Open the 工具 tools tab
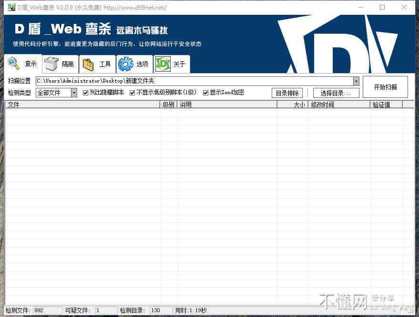This screenshot has width=419, height=317. pyautogui.click(x=98, y=64)
